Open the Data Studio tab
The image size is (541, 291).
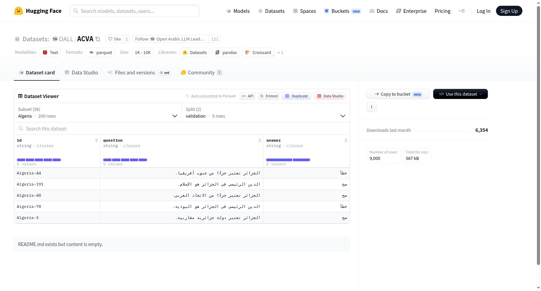81,73
